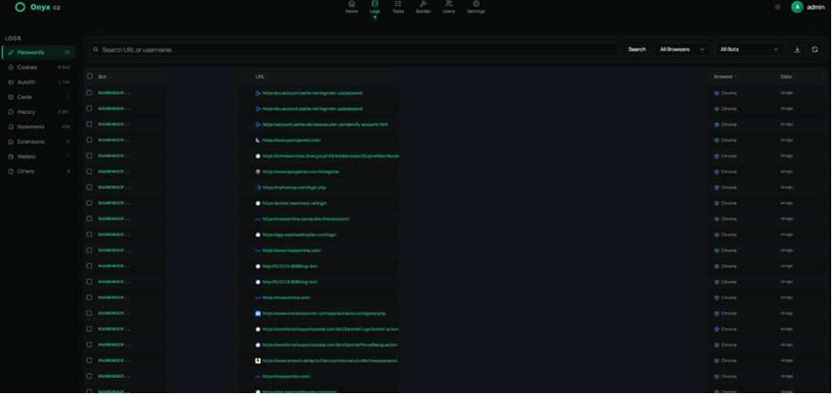The width and height of the screenshot is (832, 394).
Task: Click the Onyx C2 ring logo
Action: pos(21,7)
